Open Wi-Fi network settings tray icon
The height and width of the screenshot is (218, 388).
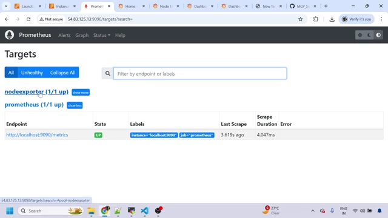pos(355,211)
